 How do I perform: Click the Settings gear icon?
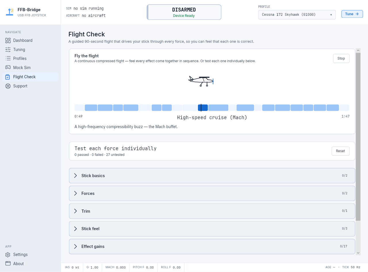(x=8, y=255)
